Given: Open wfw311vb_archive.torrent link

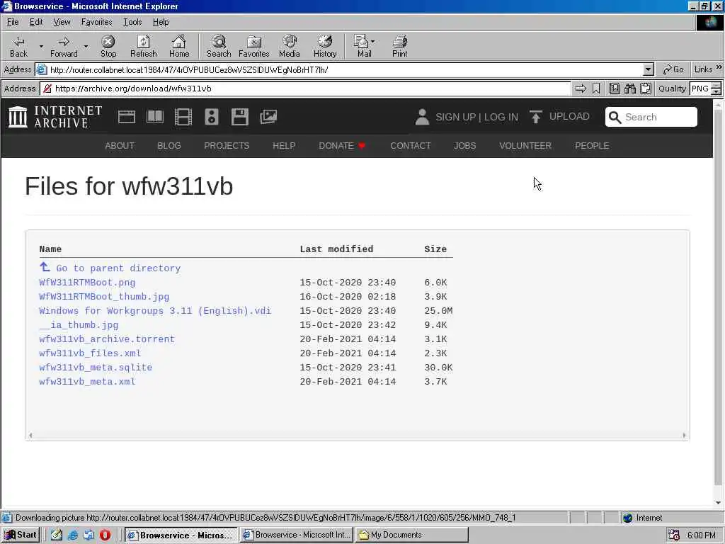Looking at the screenshot, I should [x=107, y=339].
